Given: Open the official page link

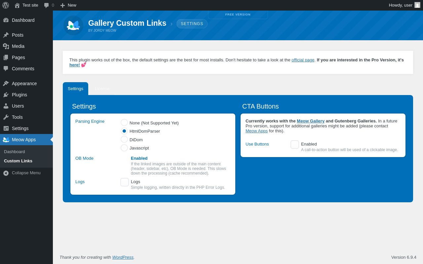Looking at the screenshot, I should pyautogui.click(x=303, y=60).
